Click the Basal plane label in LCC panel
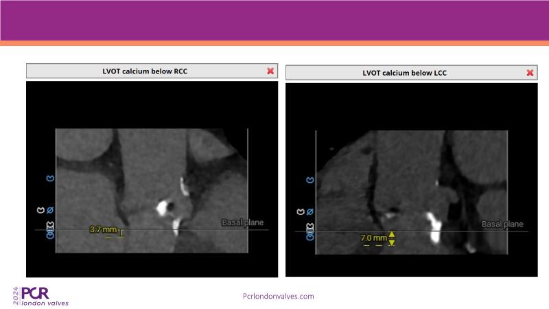 tap(502, 225)
